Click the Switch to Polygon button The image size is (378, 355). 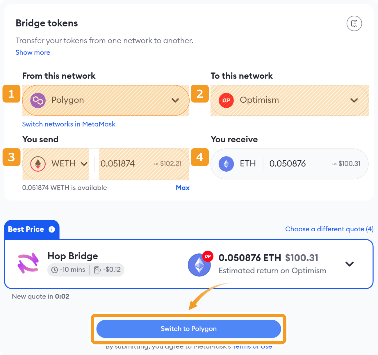189,329
